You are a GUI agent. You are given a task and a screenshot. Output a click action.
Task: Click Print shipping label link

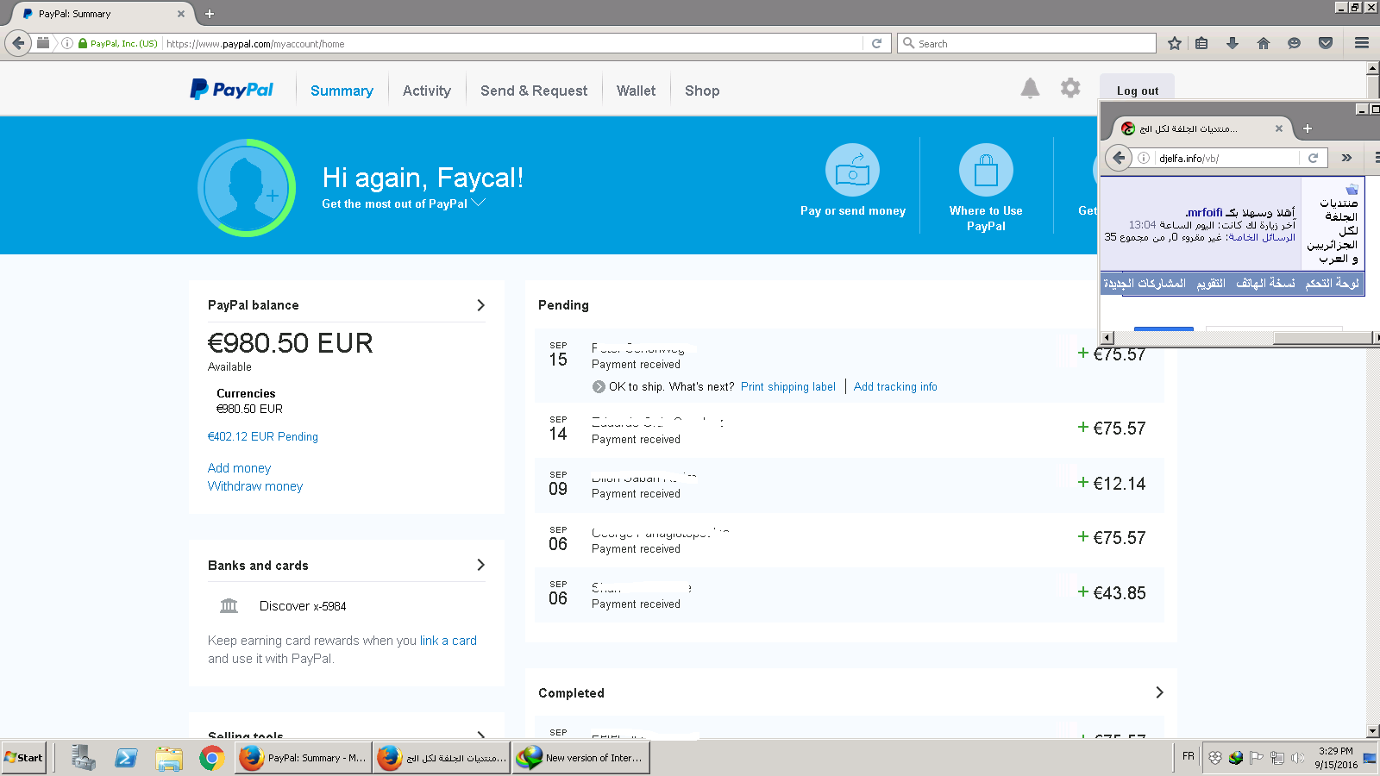point(788,386)
